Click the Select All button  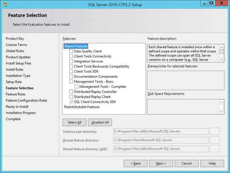74,122
